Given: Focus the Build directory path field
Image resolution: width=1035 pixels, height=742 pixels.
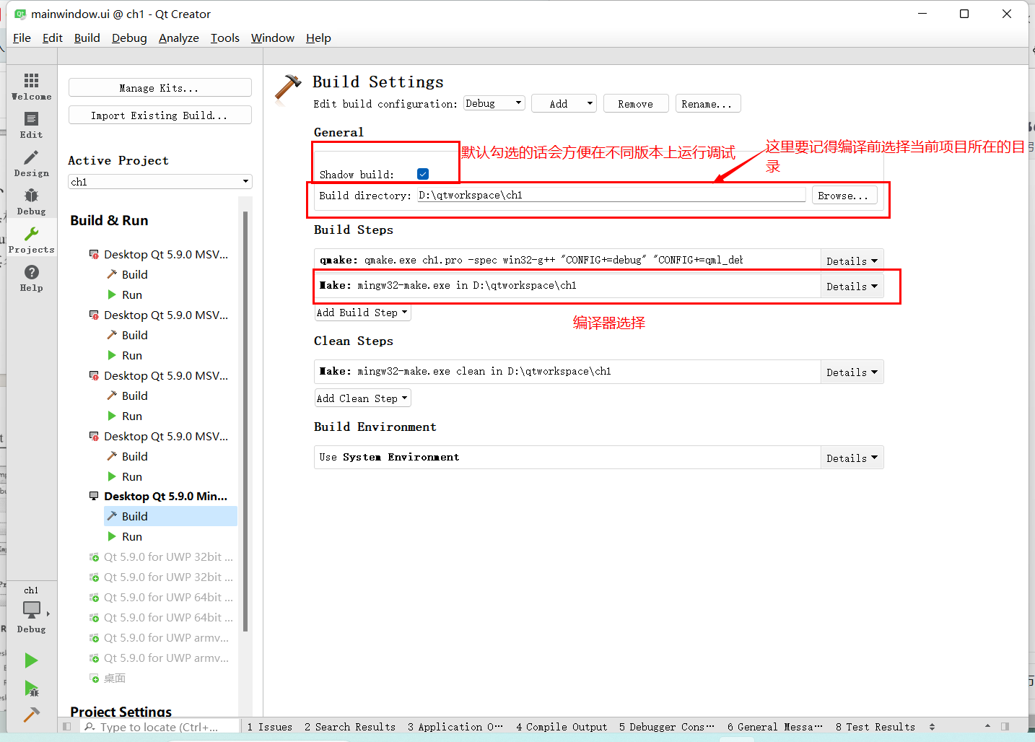Looking at the screenshot, I should [611, 195].
